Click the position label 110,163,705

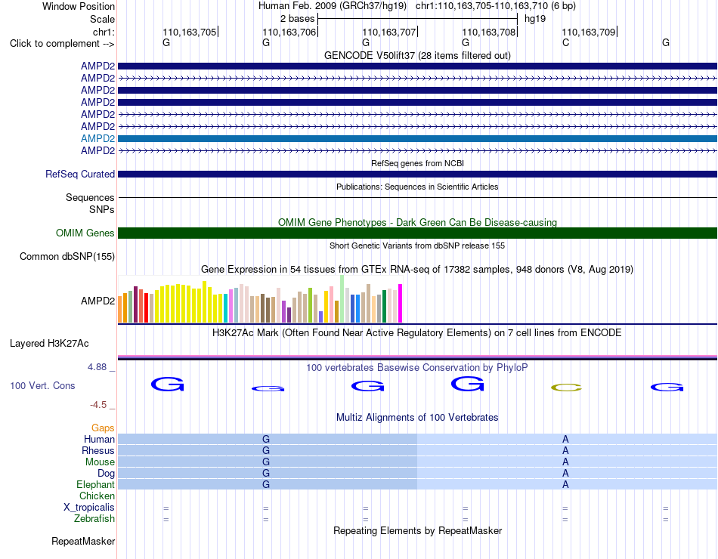click(x=189, y=32)
